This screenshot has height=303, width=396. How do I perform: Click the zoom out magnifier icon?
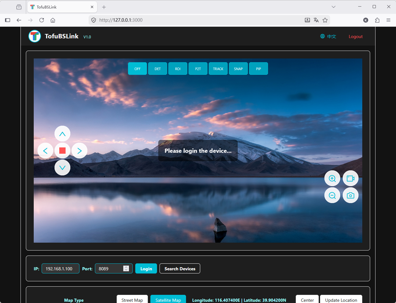[x=332, y=196]
